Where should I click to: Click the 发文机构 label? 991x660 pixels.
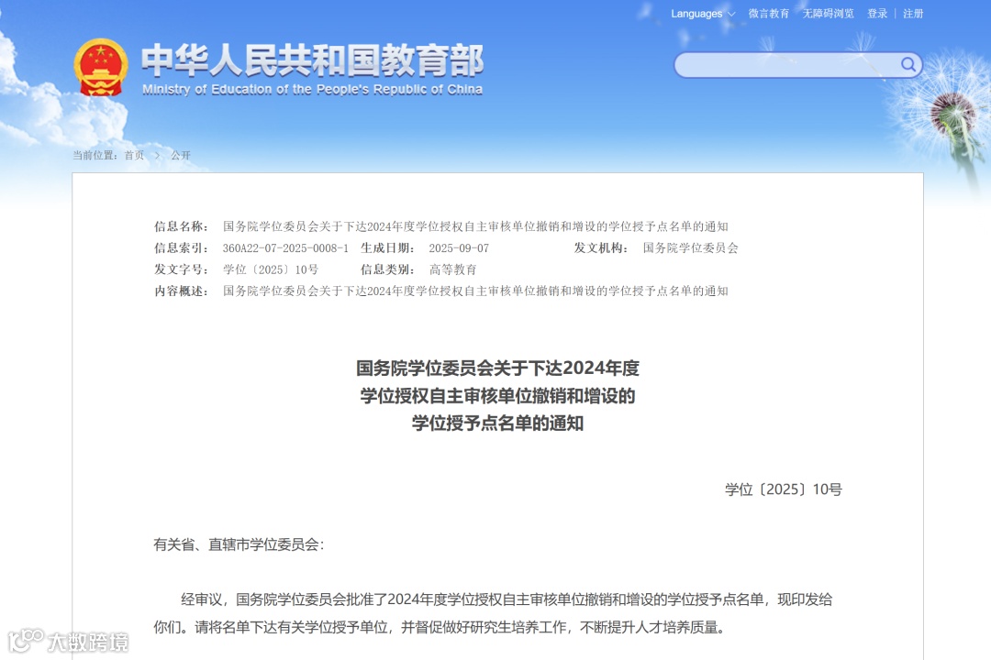[x=601, y=248]
